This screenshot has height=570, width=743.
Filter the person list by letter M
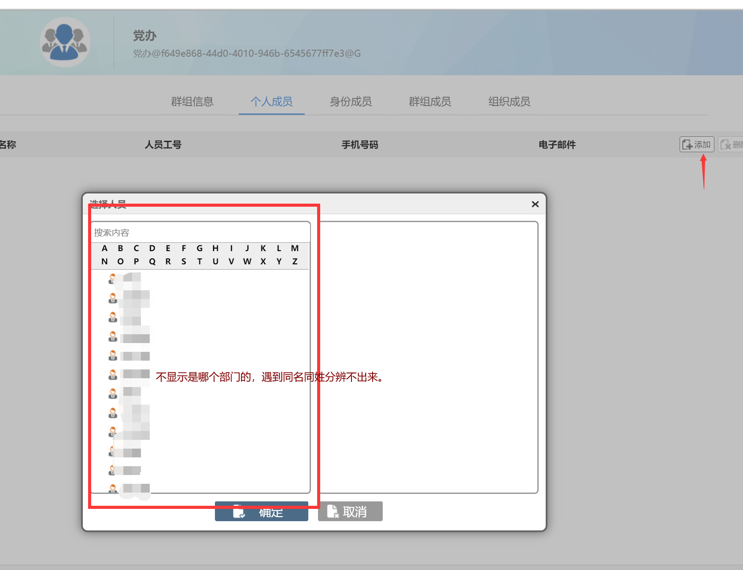(x=295, y=248)
